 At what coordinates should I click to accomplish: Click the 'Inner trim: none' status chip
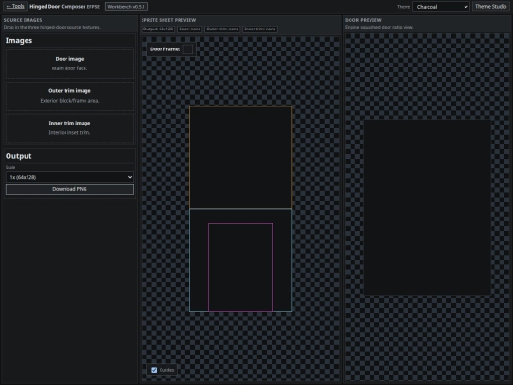[x=260, y=29]
